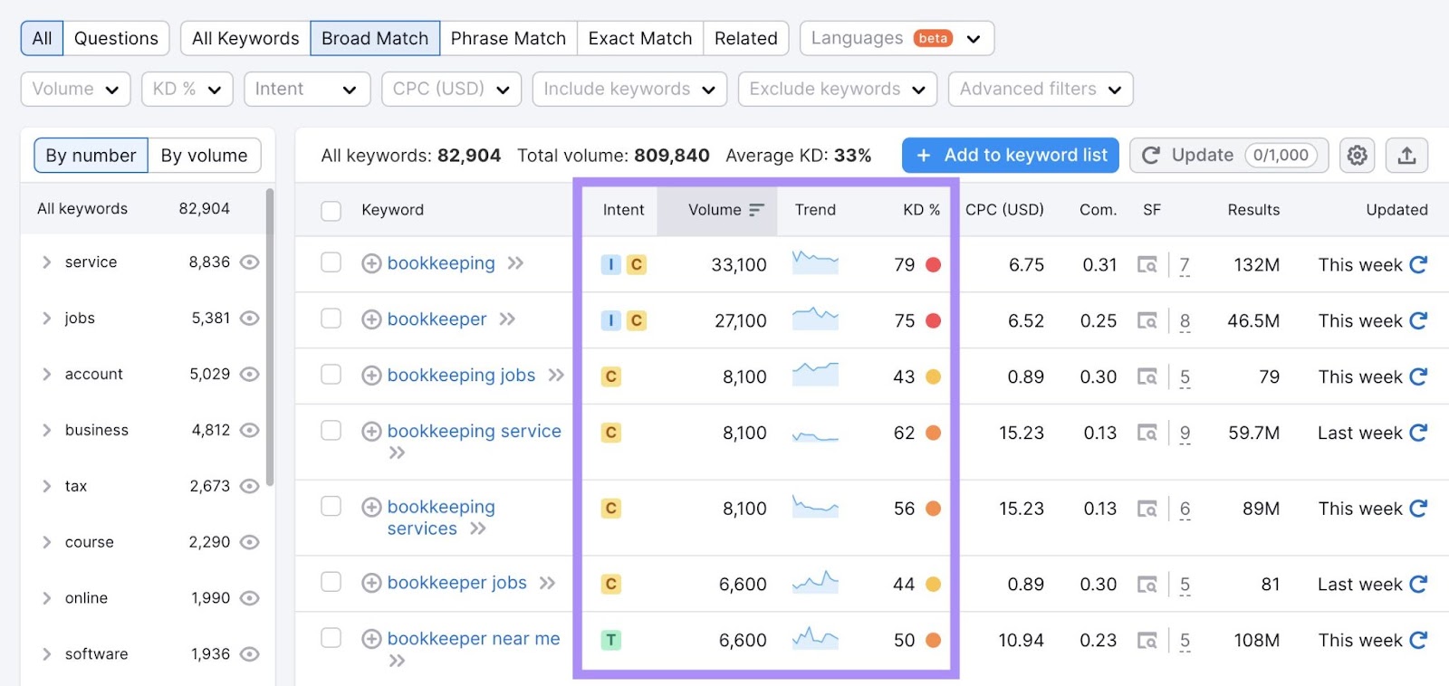Viewport: 1449px width, 686px height.
Task: Select the Questions tab
Action: click(116, 38)
